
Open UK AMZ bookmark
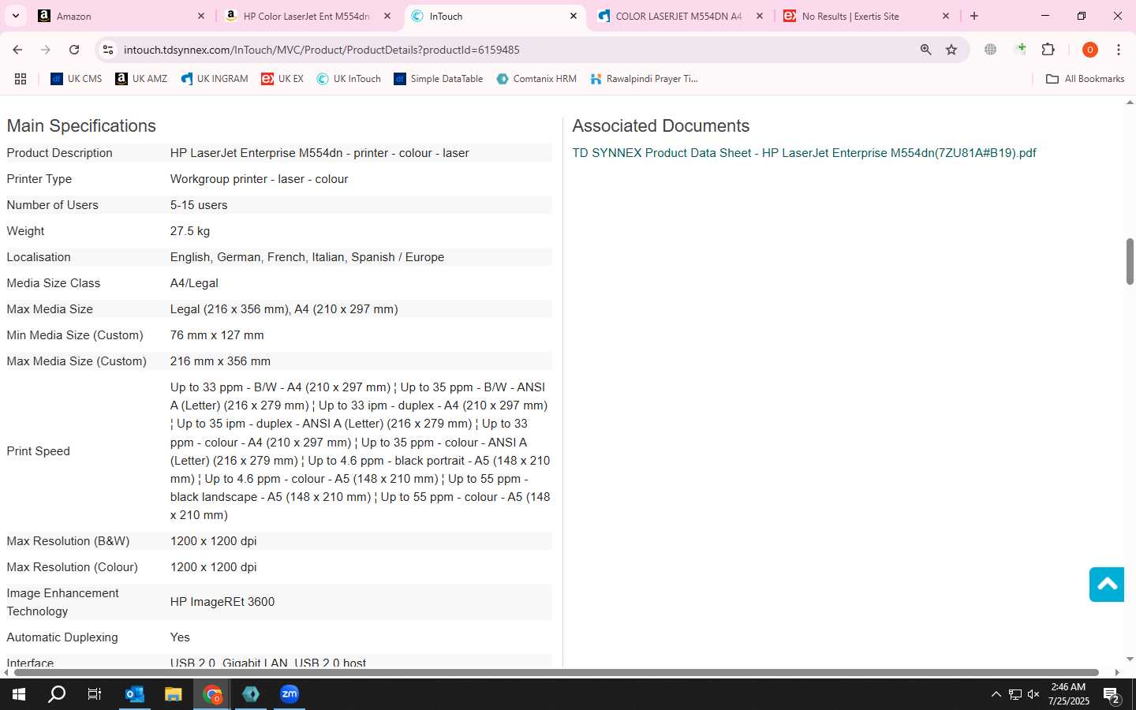141,79
